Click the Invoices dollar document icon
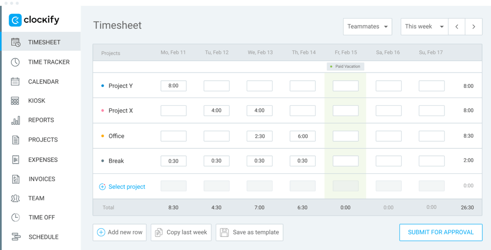 15,179
